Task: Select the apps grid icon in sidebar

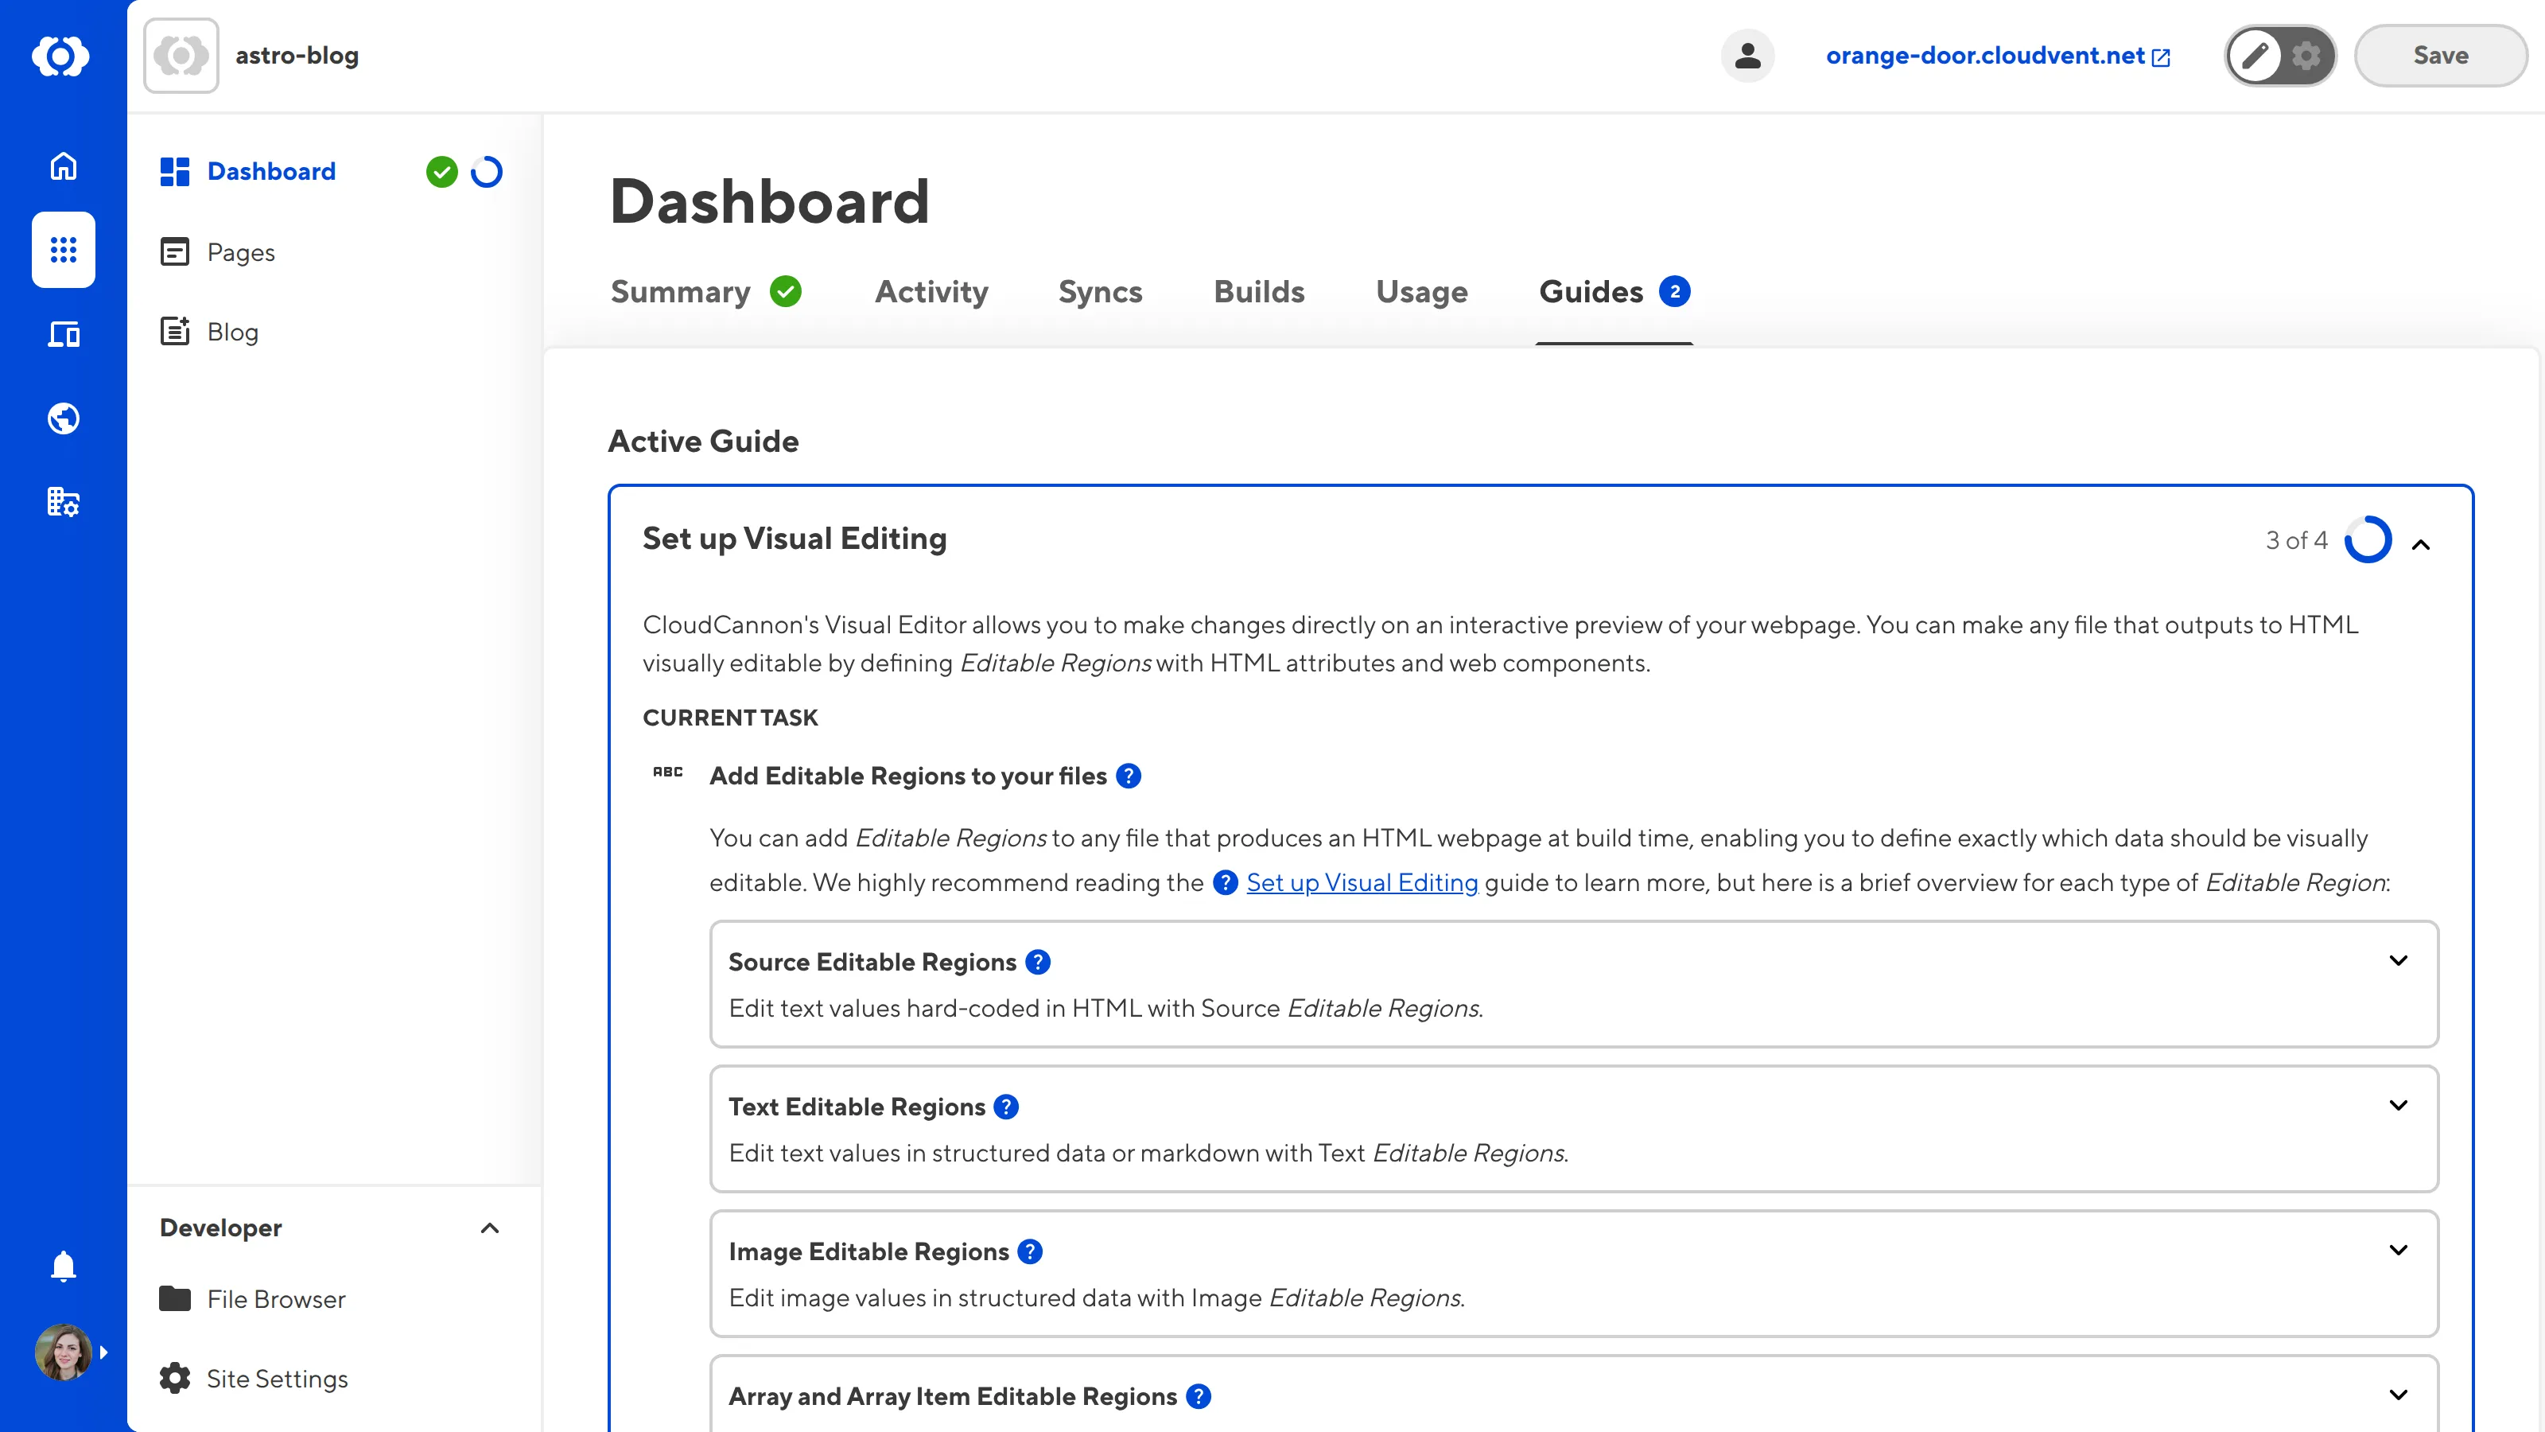Action: point(62,250)
